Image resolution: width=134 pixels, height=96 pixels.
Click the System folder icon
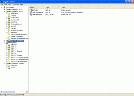9,68
